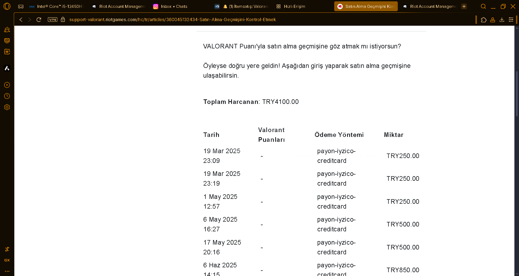Open the Opera GX main menu logo

point(7,6)
